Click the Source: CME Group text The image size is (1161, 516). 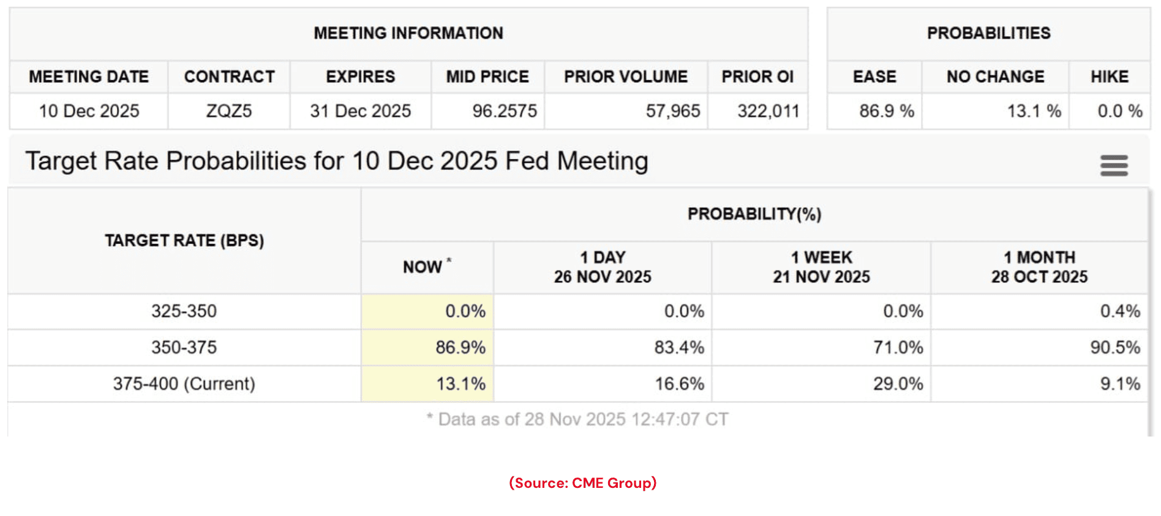click(x=581, y=483)
